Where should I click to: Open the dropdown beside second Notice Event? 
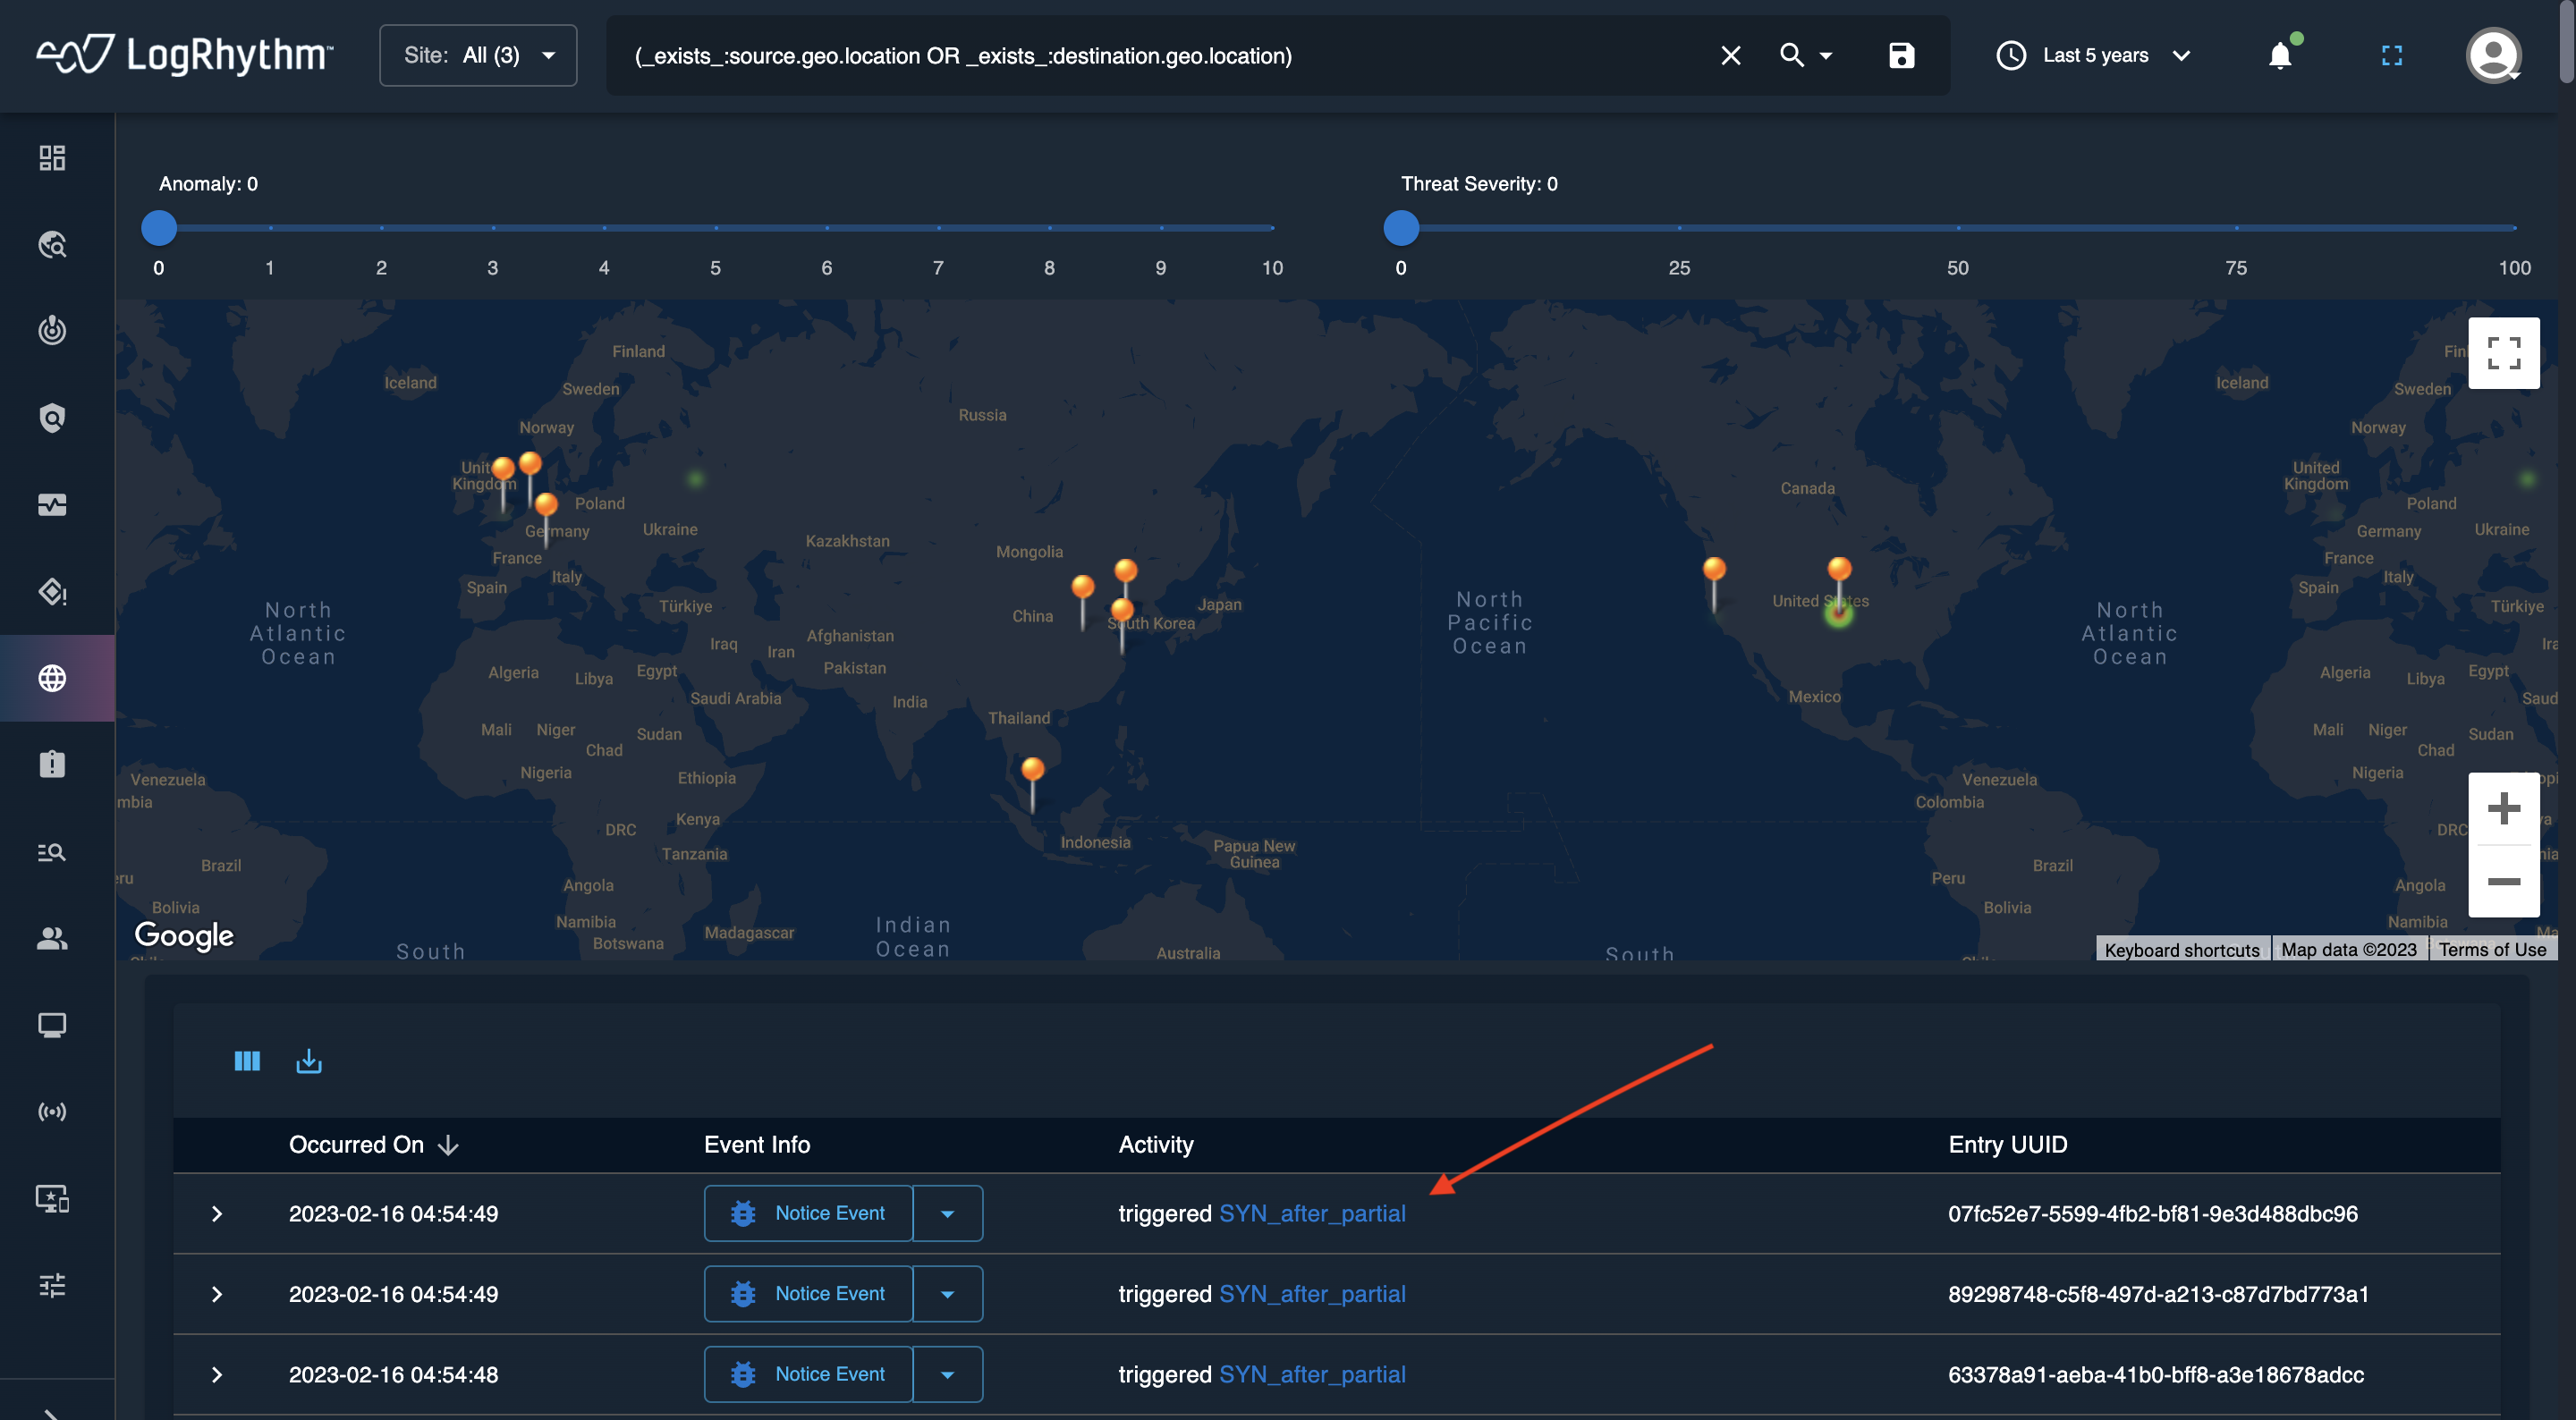[x=947, y=1294]
